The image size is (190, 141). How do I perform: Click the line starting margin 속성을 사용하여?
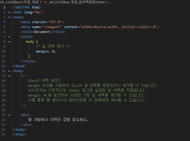[x=93, y=85]
